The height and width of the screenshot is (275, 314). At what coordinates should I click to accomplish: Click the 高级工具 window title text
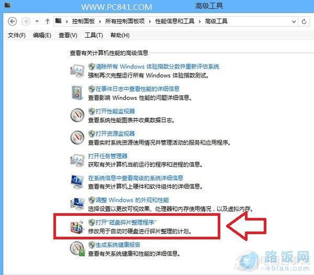pos(209,6)
